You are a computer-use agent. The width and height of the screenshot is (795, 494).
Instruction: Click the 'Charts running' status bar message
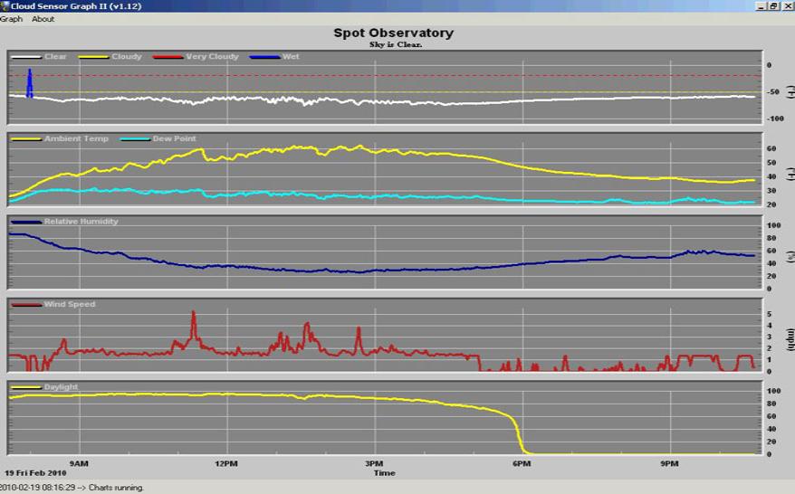click(x=72, y=488)
